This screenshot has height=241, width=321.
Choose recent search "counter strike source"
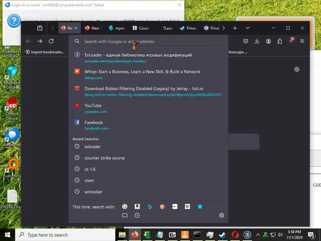(x=148, y=158)
